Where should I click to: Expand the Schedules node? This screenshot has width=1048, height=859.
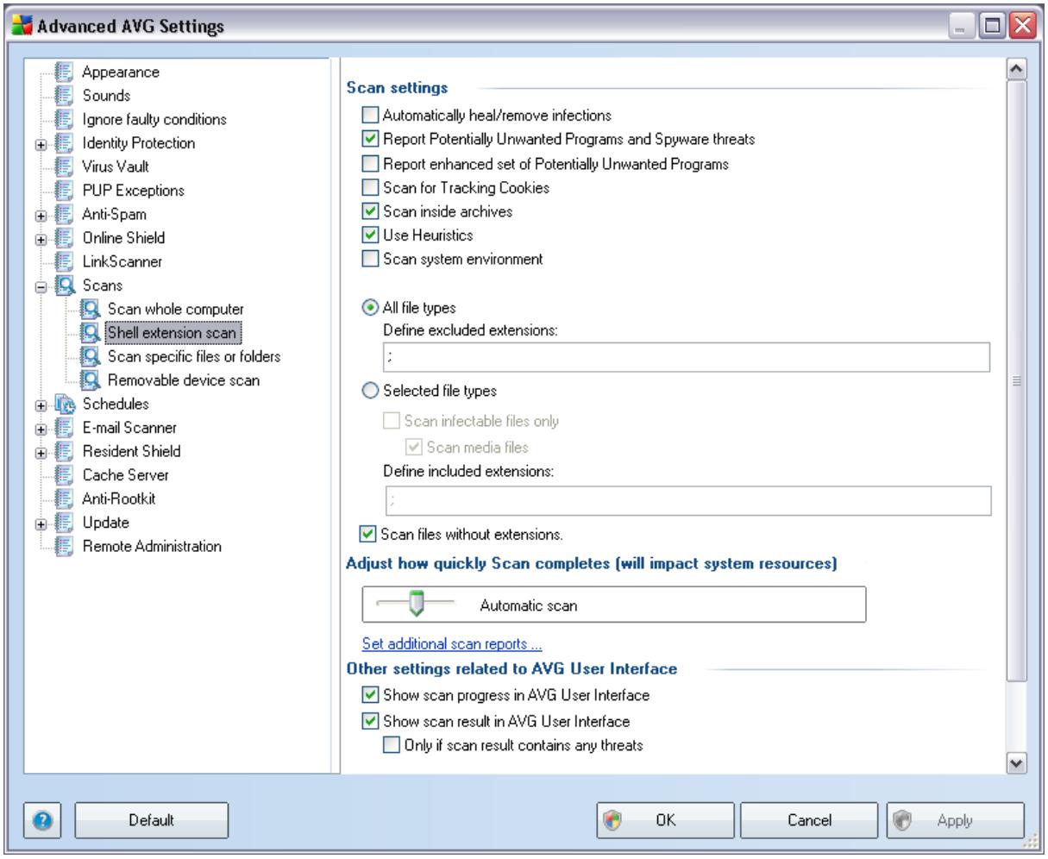point(41,404)
